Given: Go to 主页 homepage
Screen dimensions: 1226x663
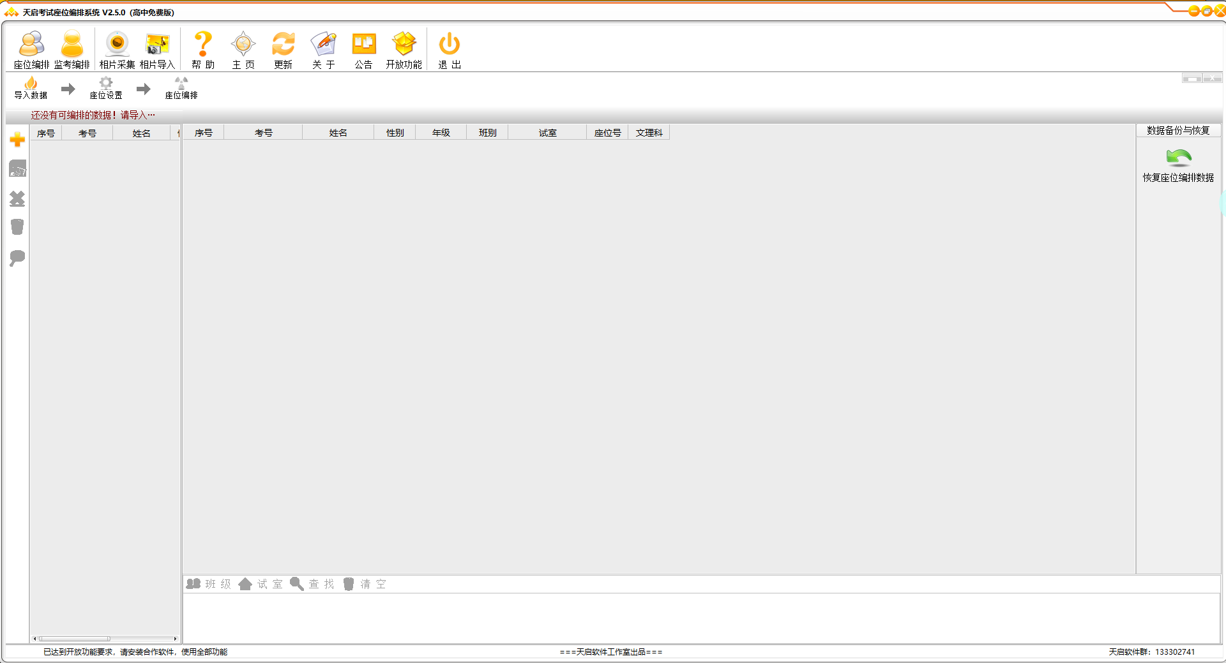Looking at the screenshot, I should [x=243, y=50].
